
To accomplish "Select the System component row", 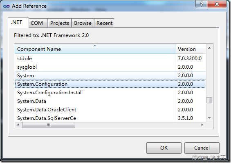I will click(110, 76).
